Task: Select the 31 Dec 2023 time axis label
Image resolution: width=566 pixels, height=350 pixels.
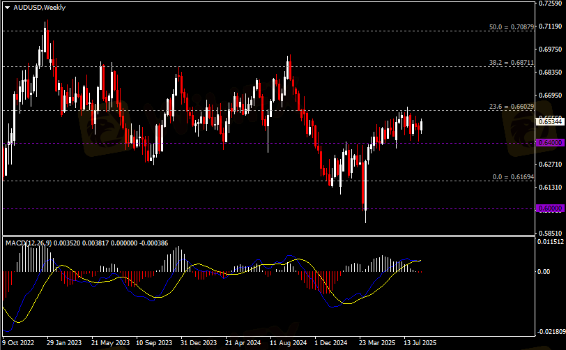Action: coord(199,343)
